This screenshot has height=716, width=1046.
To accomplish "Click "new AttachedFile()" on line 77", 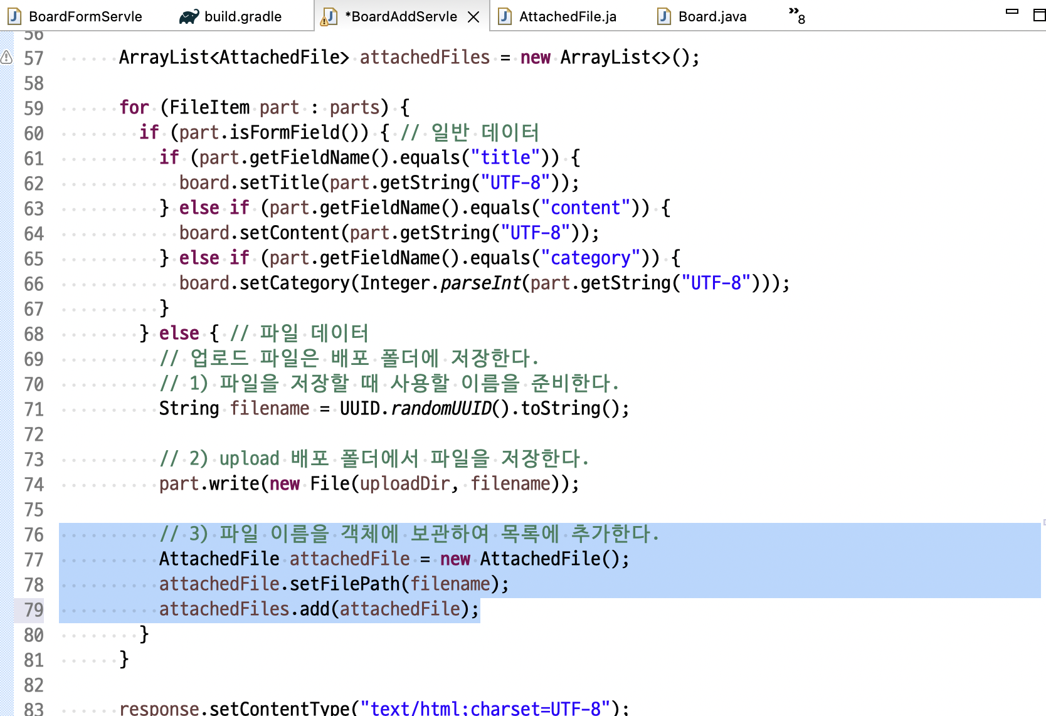I will (x=531, y=559).
